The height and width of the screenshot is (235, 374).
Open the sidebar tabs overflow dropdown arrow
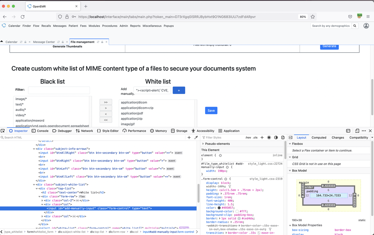[x=372, y=137]
